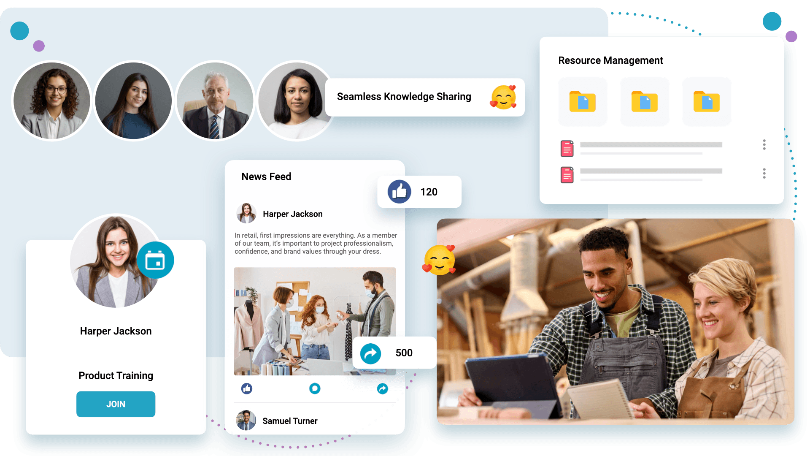Viewport: 810px width, 456px height.
Task: Click the first yellow folder in Resource Management
Action: (583, 102)
